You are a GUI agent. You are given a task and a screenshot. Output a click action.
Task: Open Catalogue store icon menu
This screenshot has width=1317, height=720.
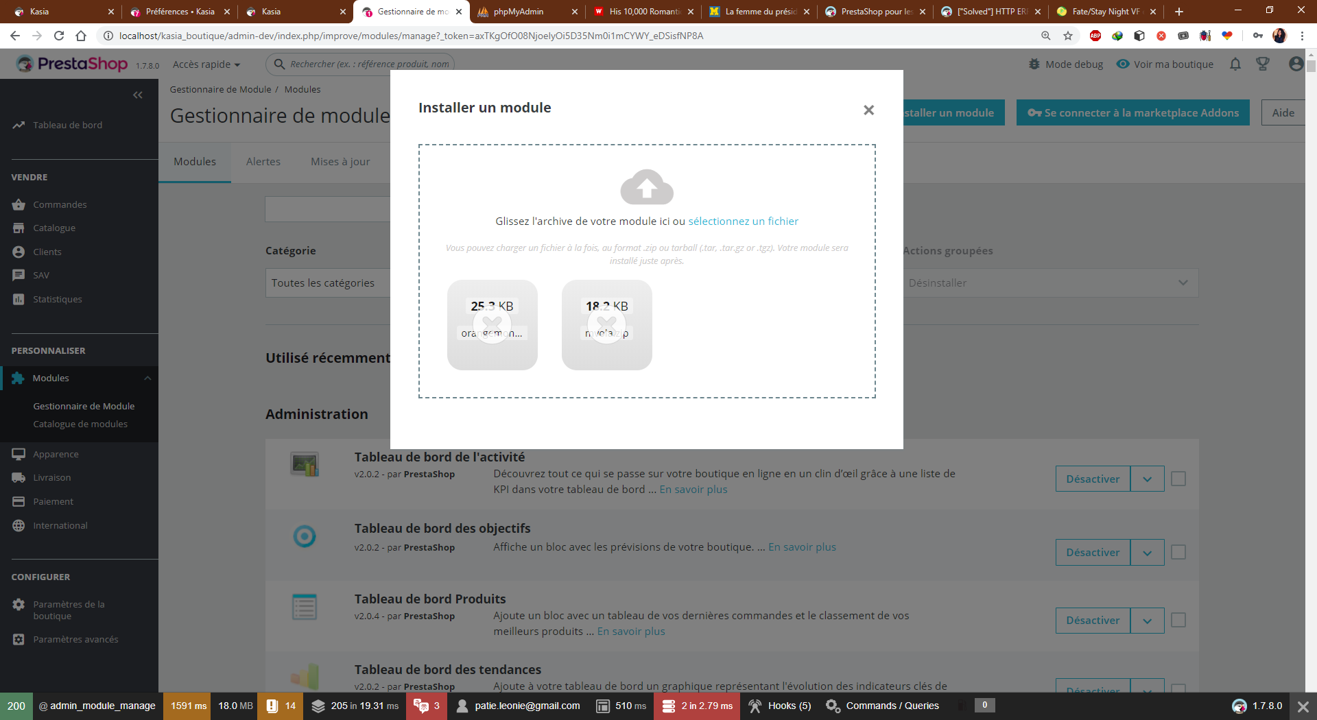pyautogui.click(x=19, y=228)
